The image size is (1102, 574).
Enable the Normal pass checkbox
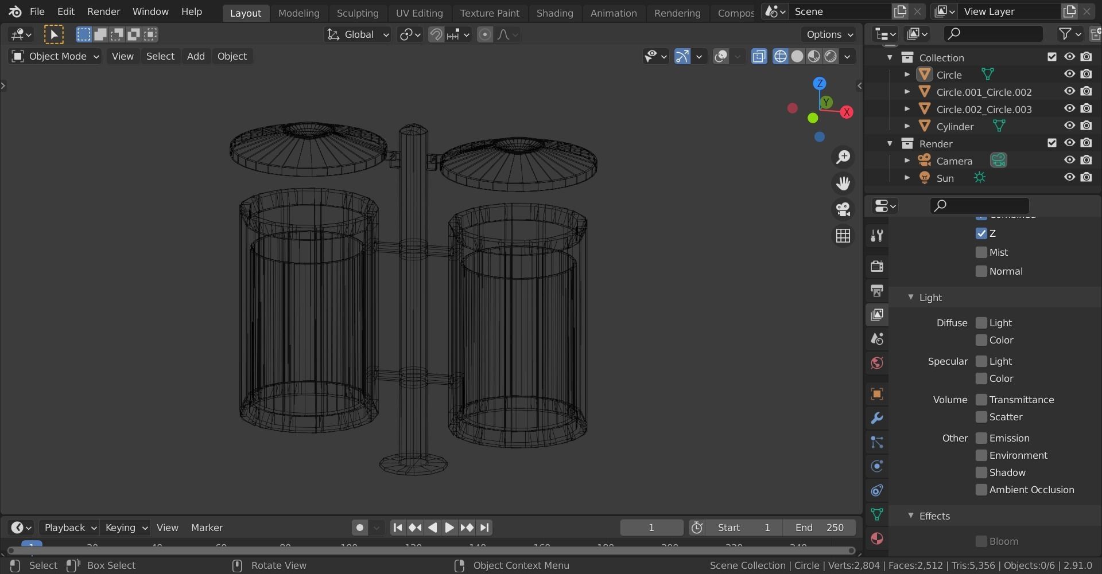pyautogui.click(x=981, y=271)
